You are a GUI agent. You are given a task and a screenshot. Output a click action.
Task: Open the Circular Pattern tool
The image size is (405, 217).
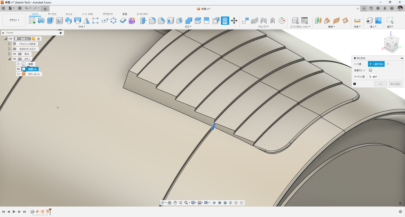point(114,21)
